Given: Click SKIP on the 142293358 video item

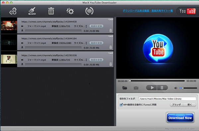Looking at the screenshot, I should 110,53.
